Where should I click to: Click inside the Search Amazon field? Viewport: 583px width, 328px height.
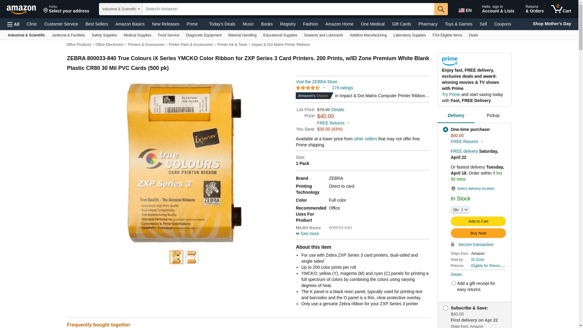pyautogui.click(x=288, y=9)
